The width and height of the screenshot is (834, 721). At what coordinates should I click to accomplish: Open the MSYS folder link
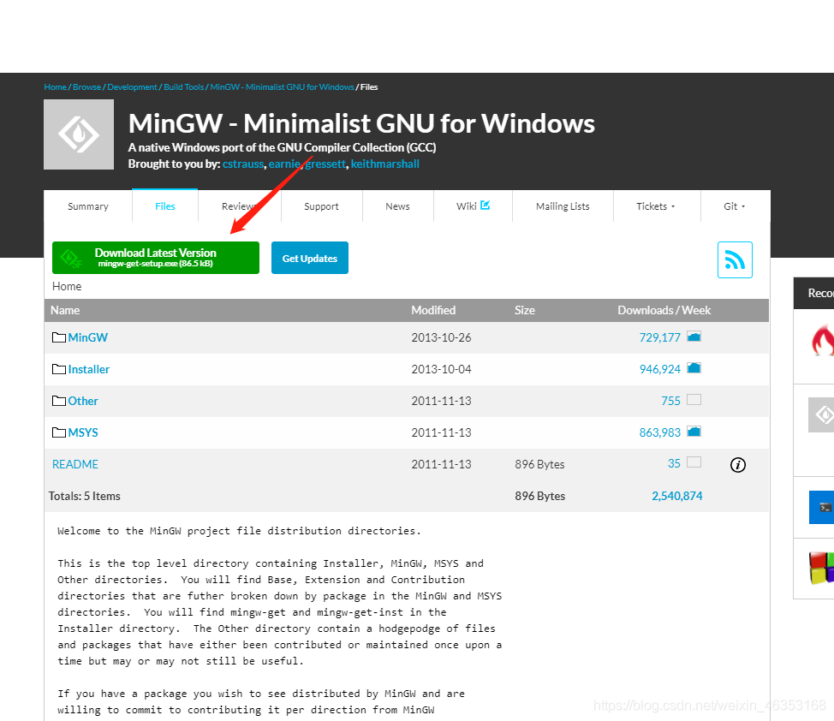click(83, 432)
